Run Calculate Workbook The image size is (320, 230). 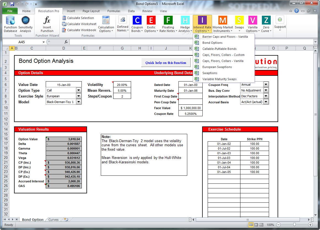[79, 30]
